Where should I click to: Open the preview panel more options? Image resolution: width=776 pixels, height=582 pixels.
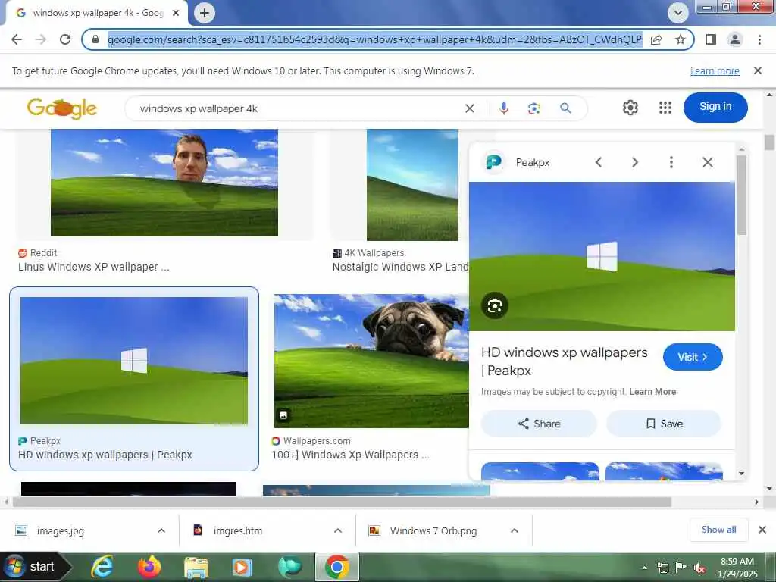(x=671, y=162)
